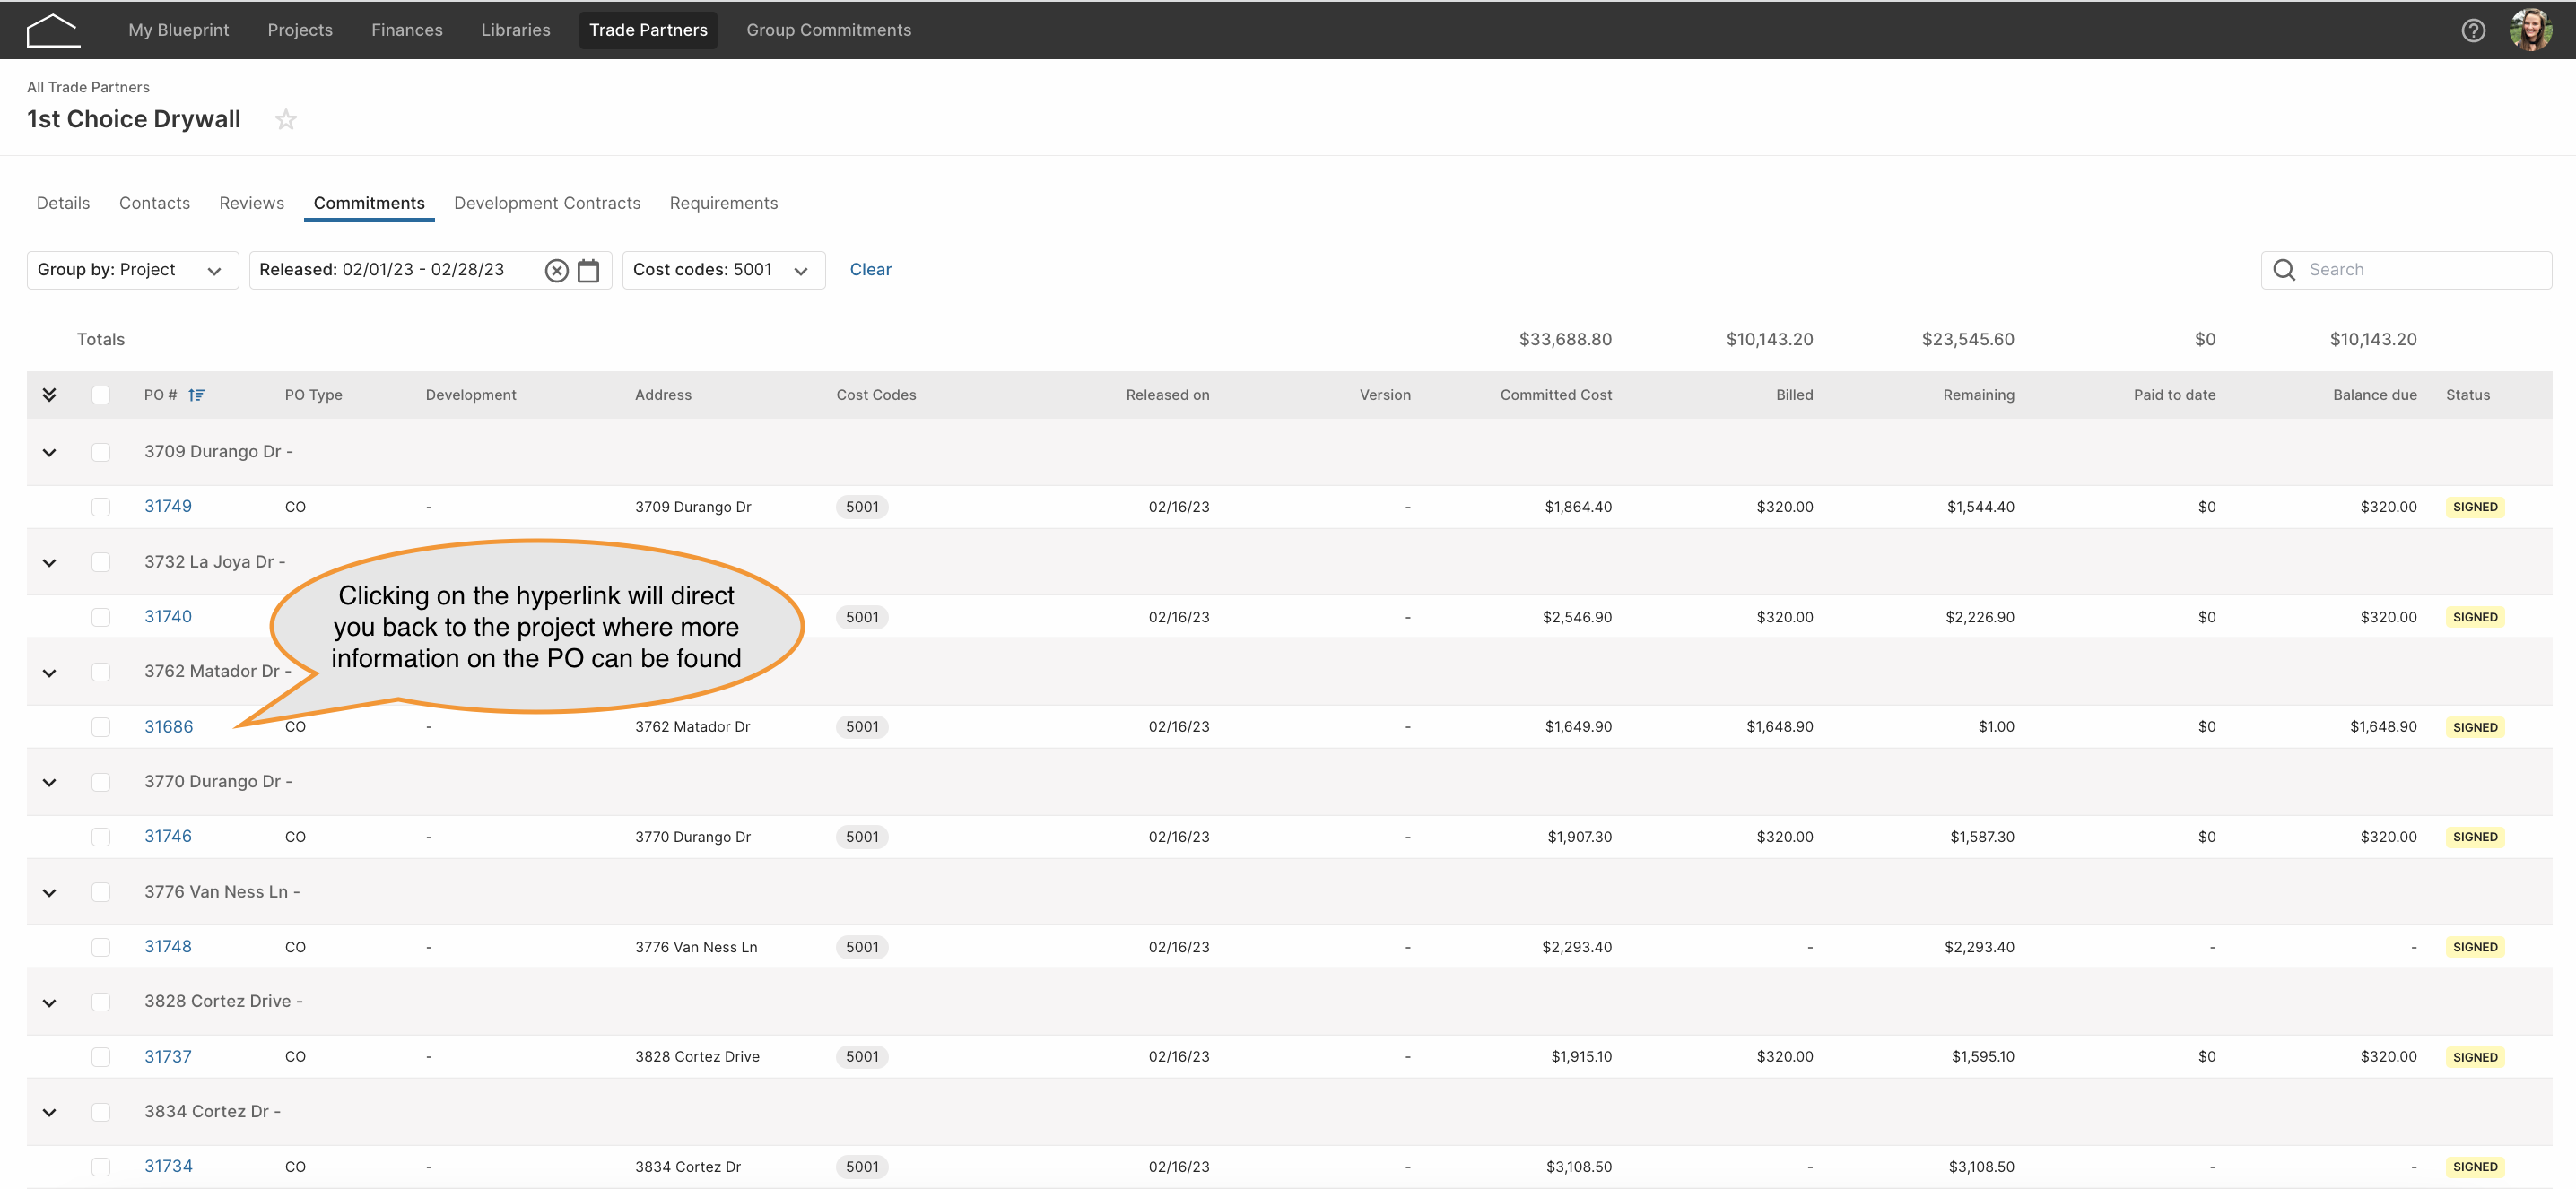
Task: Collapse the 3834 Cortez Dr group
Action: (49, 1113)
